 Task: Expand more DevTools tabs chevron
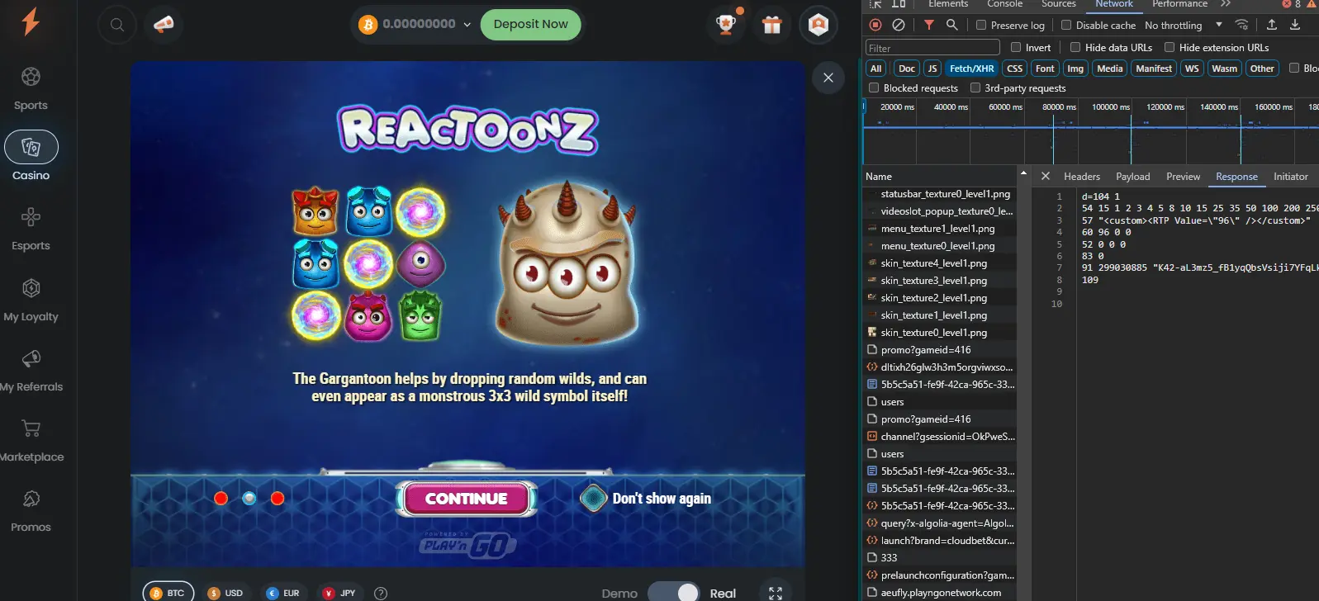(1226, 4)
